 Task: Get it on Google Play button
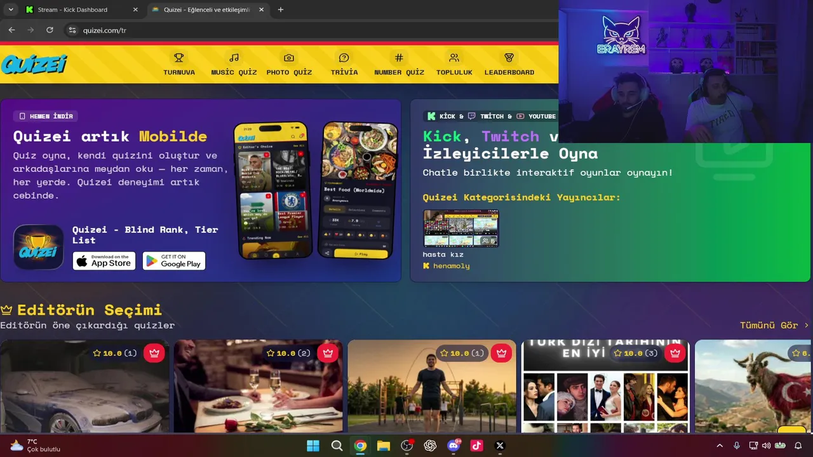[x=174, y=261]
